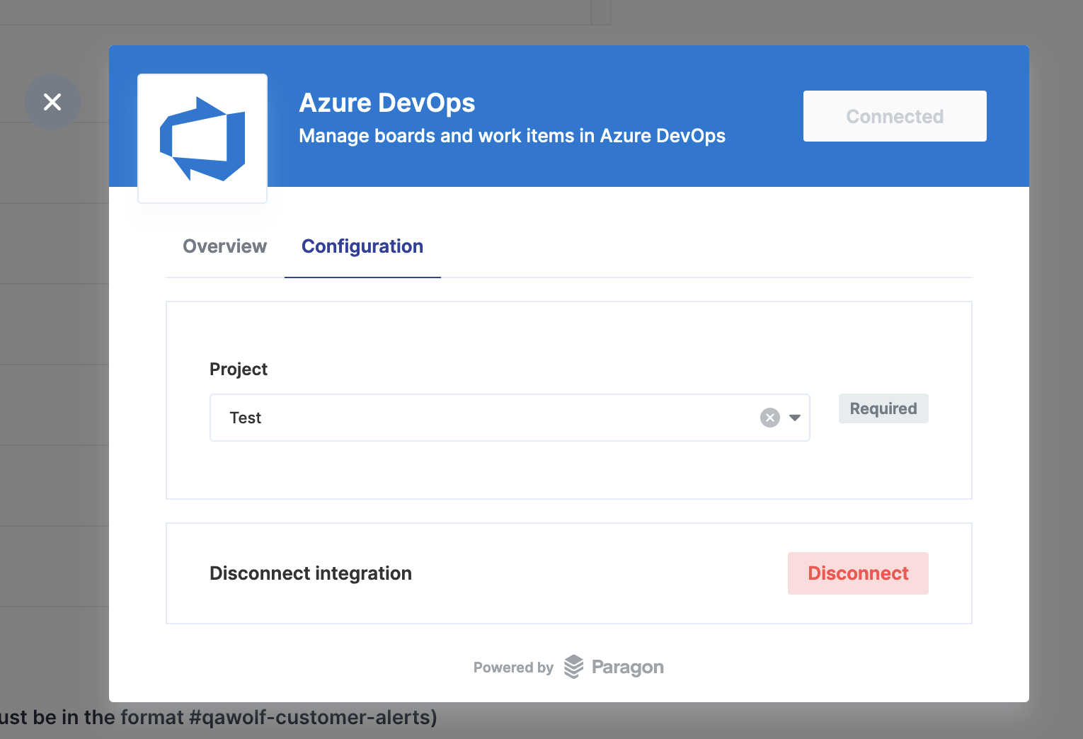Image resolution: width=1083 pixels, height=739 pixels.
Task: Click the Manage boards and work items subtitle
Action: [x=512, y=136]
